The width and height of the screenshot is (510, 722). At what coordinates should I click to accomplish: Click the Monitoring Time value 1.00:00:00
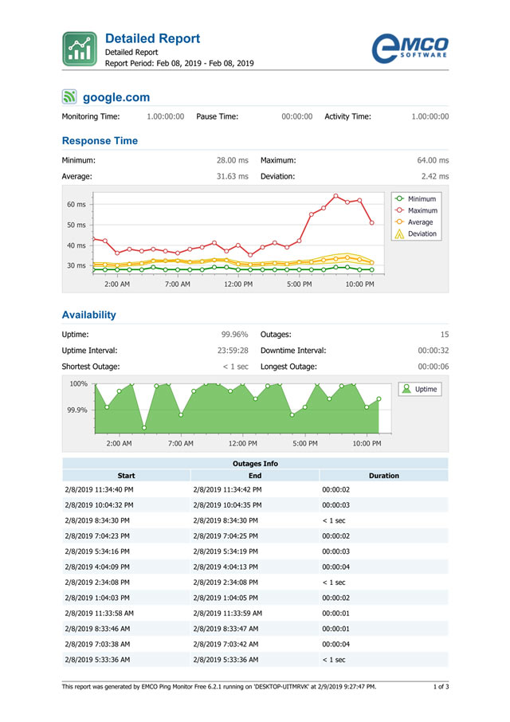165,116
